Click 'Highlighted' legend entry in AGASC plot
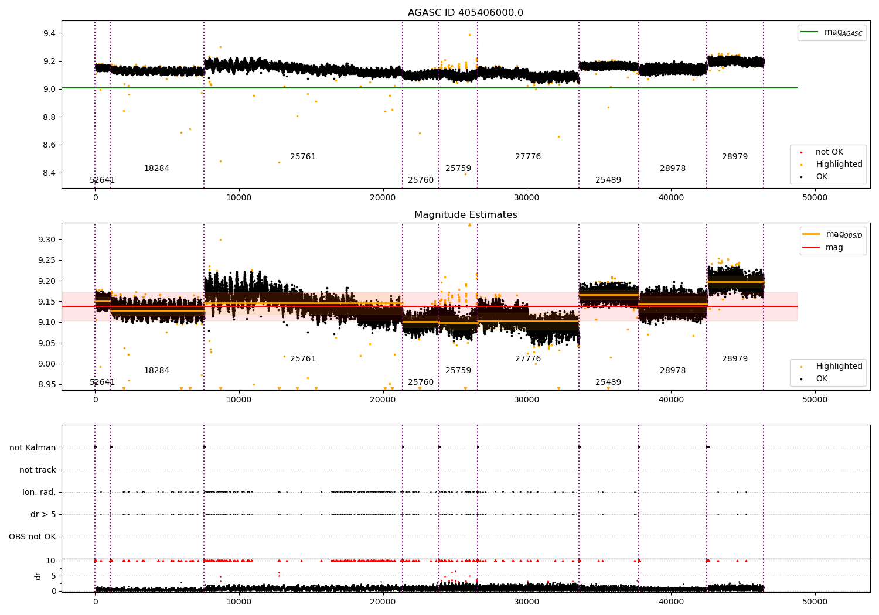This screenshot has width=879, height=615. 830,165
